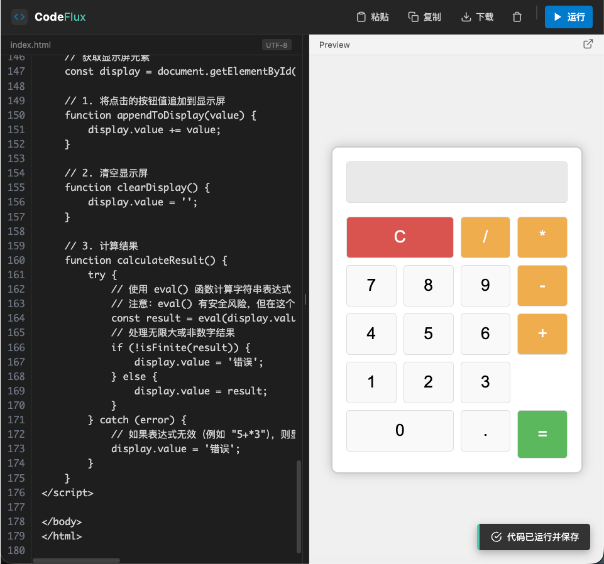Click calculator key 1
Viewport: 604px width, 564px height.
tap(371, 382)
